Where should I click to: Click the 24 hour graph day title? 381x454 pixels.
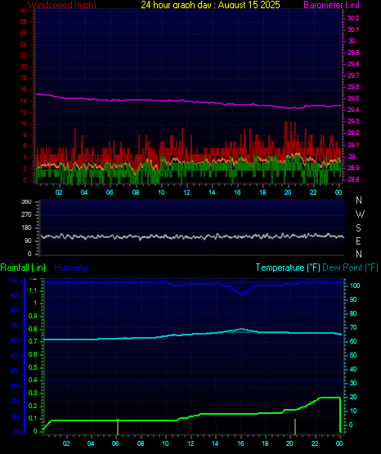[210, 4]
